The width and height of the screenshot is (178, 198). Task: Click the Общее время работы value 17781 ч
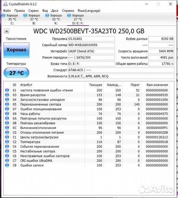pos(161,64)
